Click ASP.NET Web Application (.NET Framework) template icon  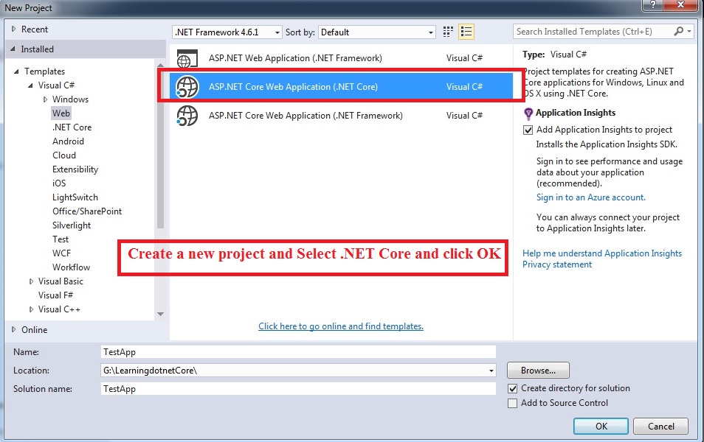(x=187, y=58)
